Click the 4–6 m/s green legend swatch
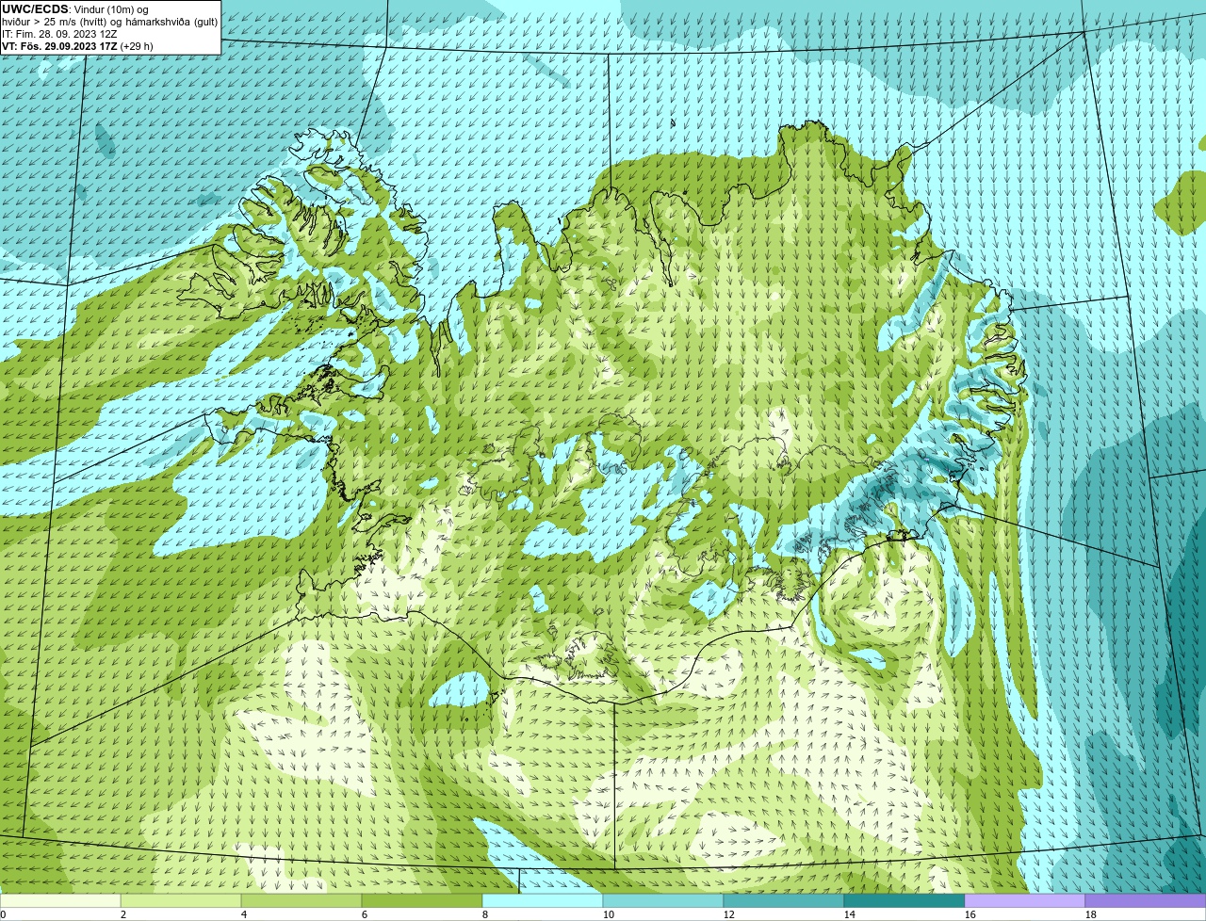 301,901
